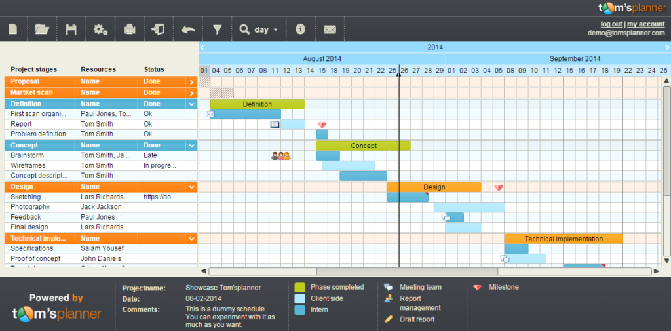Click the envelope mail icon in toolbar
671x331 pixels.
(x=330, y=29)
